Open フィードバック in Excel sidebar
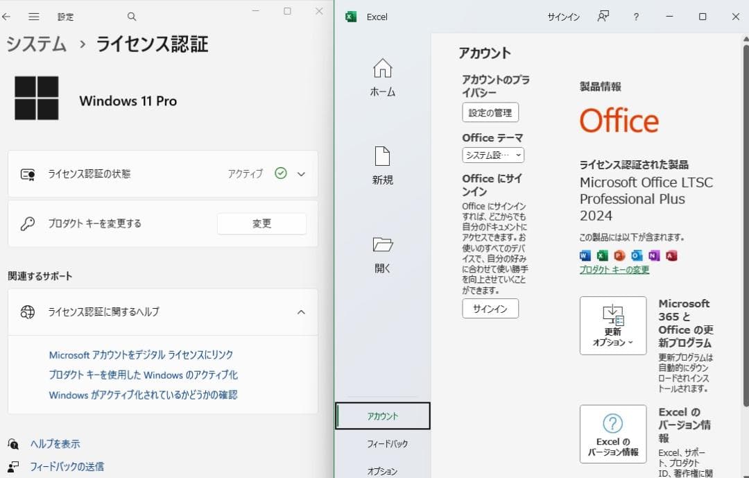 coord(388,443)
